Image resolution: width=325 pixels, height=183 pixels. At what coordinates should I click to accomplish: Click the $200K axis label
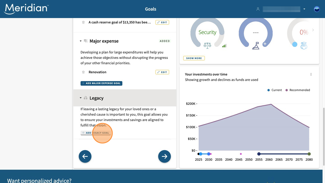(191, 104)
